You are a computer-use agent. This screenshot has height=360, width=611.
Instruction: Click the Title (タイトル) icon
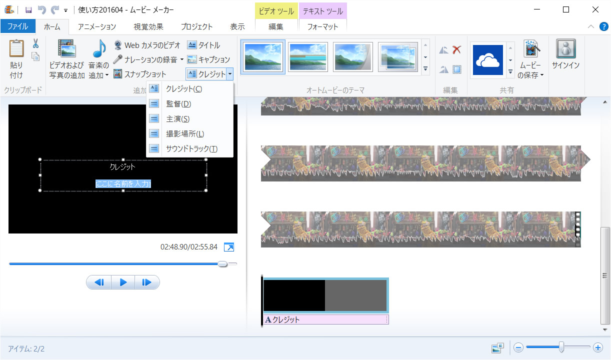tap(192, 45)
